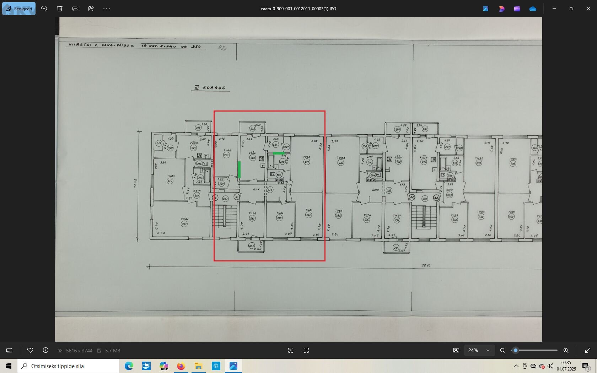
Task: Open the three-dot more options menu
Action: click(107, 9)
